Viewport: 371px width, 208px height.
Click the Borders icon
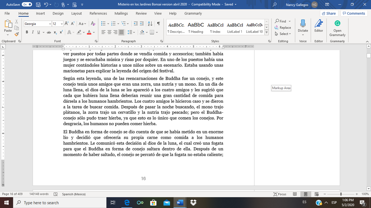point(152,32)
